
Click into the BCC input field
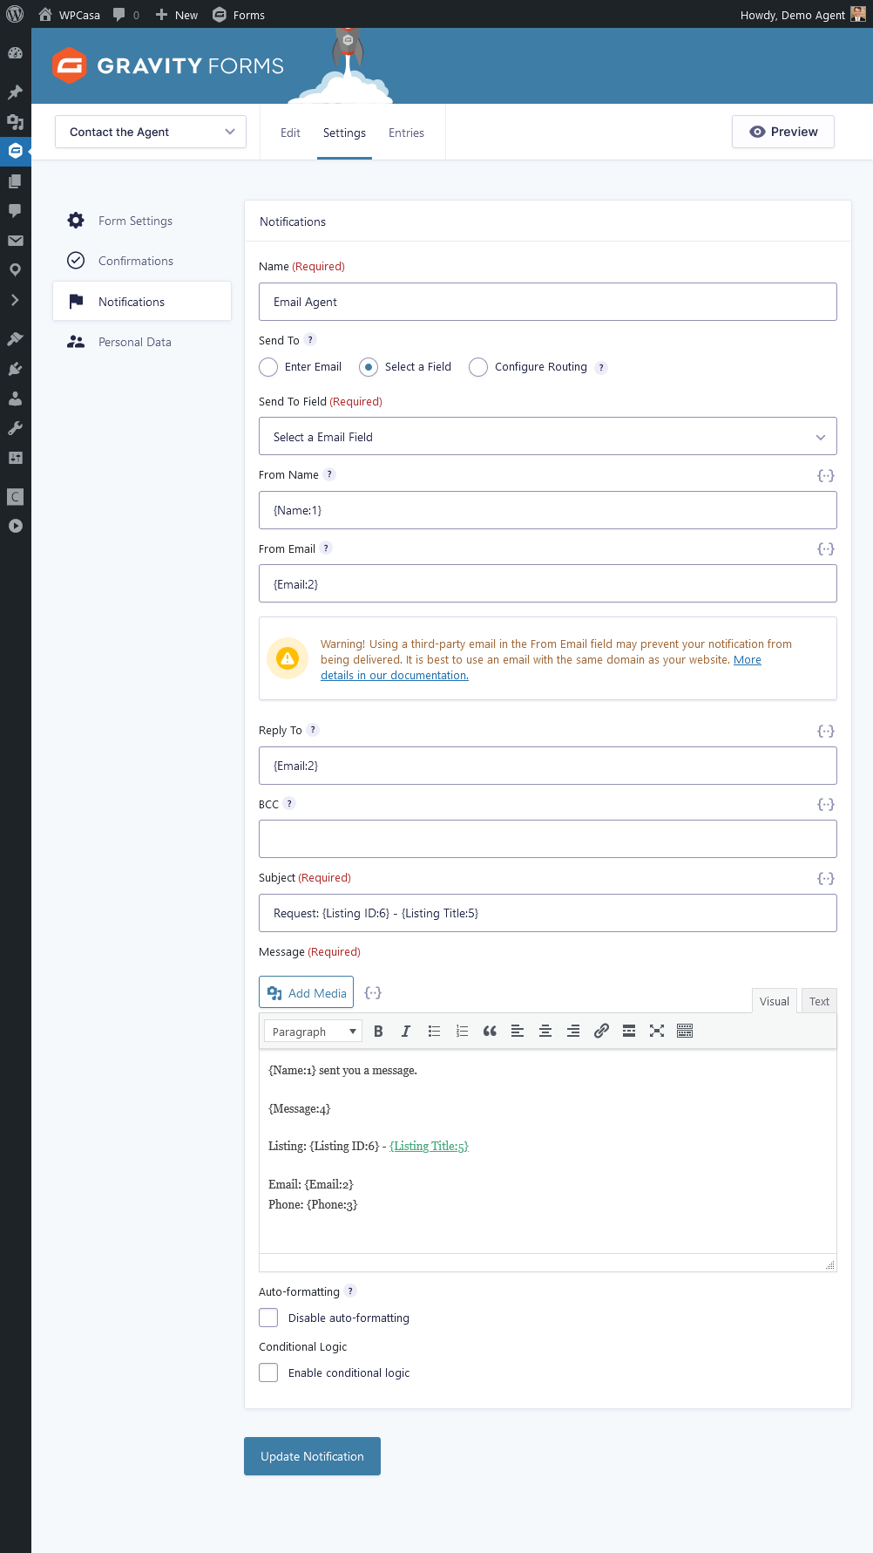[547, 839]
